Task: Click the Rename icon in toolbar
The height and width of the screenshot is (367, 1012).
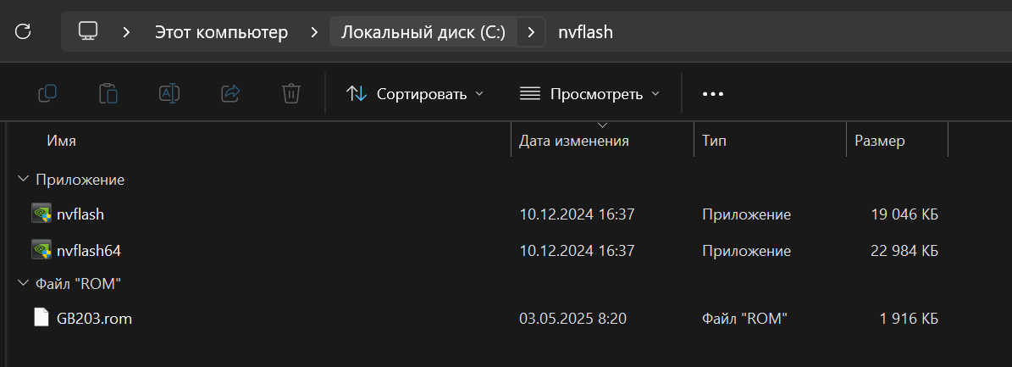Action: coord(169,93)
